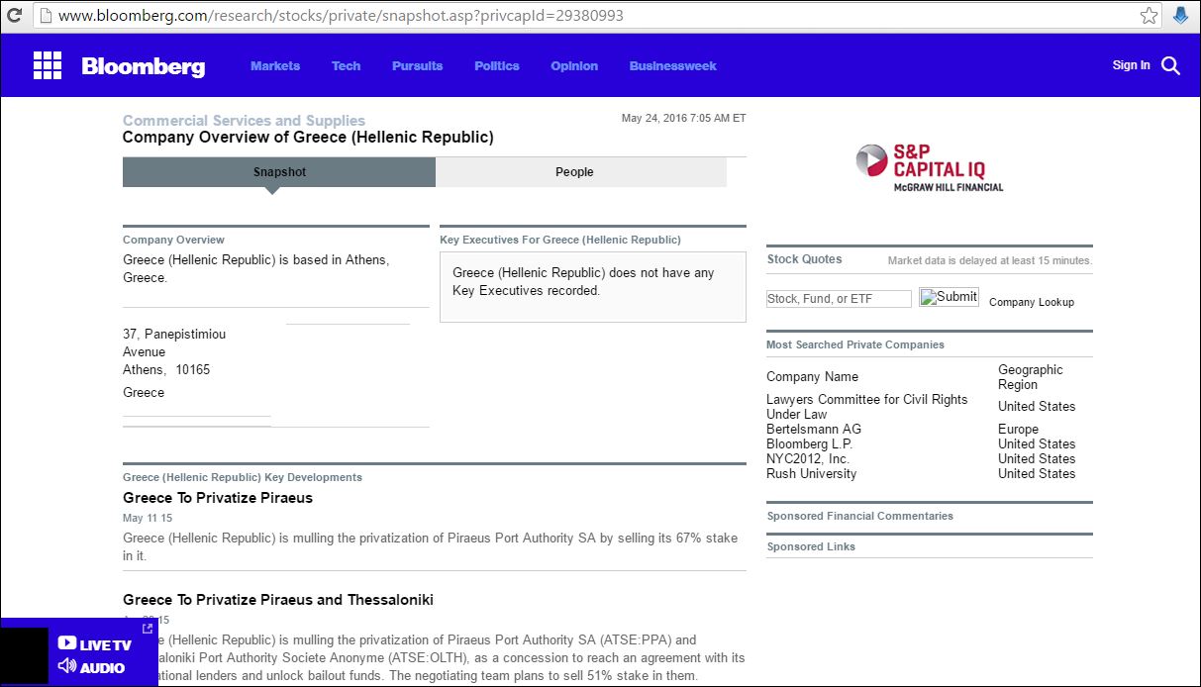Open the Bloomberg grid menu icon
This screenshot has height=687, width=1201.
tap(48, 65)
